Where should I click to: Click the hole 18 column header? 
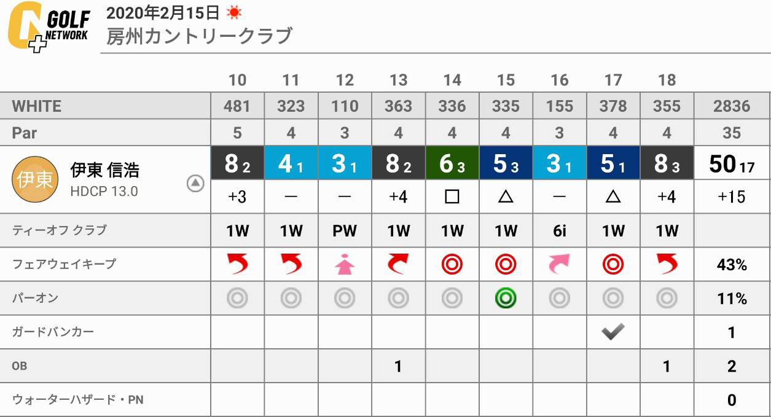coord(667,80)
